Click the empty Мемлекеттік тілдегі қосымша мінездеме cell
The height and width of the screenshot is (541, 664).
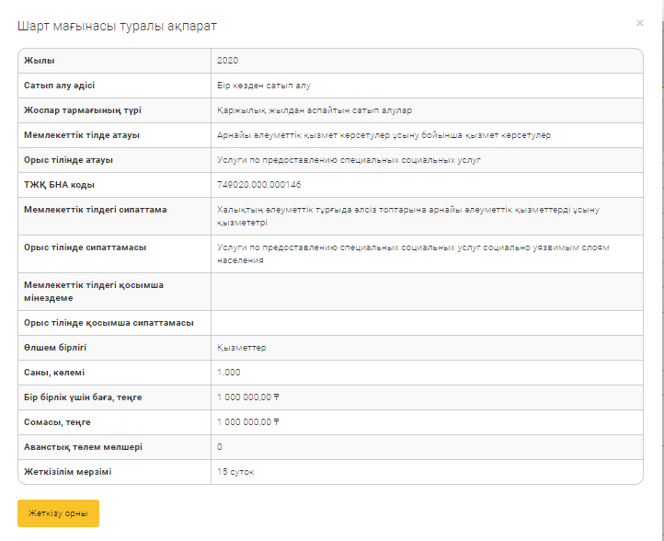coord(426,291)
